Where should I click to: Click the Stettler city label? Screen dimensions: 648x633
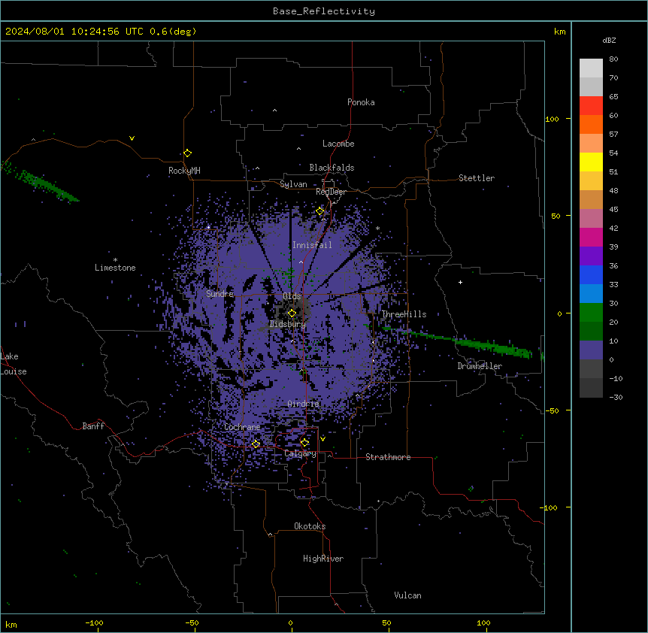(477, 178)
